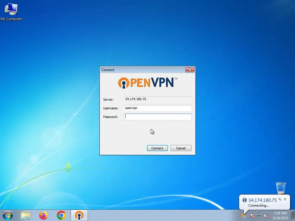295x221 pixels.
Task: Open network status tray icon
Action: coord(259,216)
